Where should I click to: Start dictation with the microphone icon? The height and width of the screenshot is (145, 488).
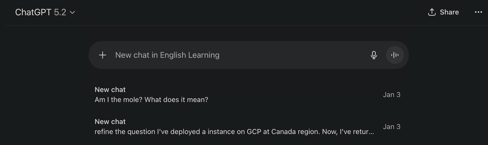click(374, 55)
